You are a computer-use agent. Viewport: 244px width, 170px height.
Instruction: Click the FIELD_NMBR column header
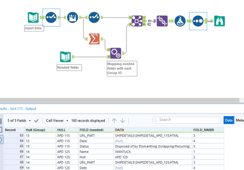pyautogui.click(x=208, y=130)
